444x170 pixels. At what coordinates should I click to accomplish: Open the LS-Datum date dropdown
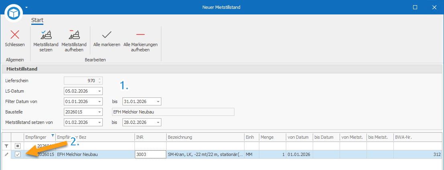click(x=100, y=91)
